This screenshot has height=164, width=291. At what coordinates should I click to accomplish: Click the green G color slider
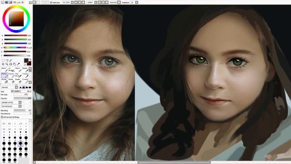15,40
